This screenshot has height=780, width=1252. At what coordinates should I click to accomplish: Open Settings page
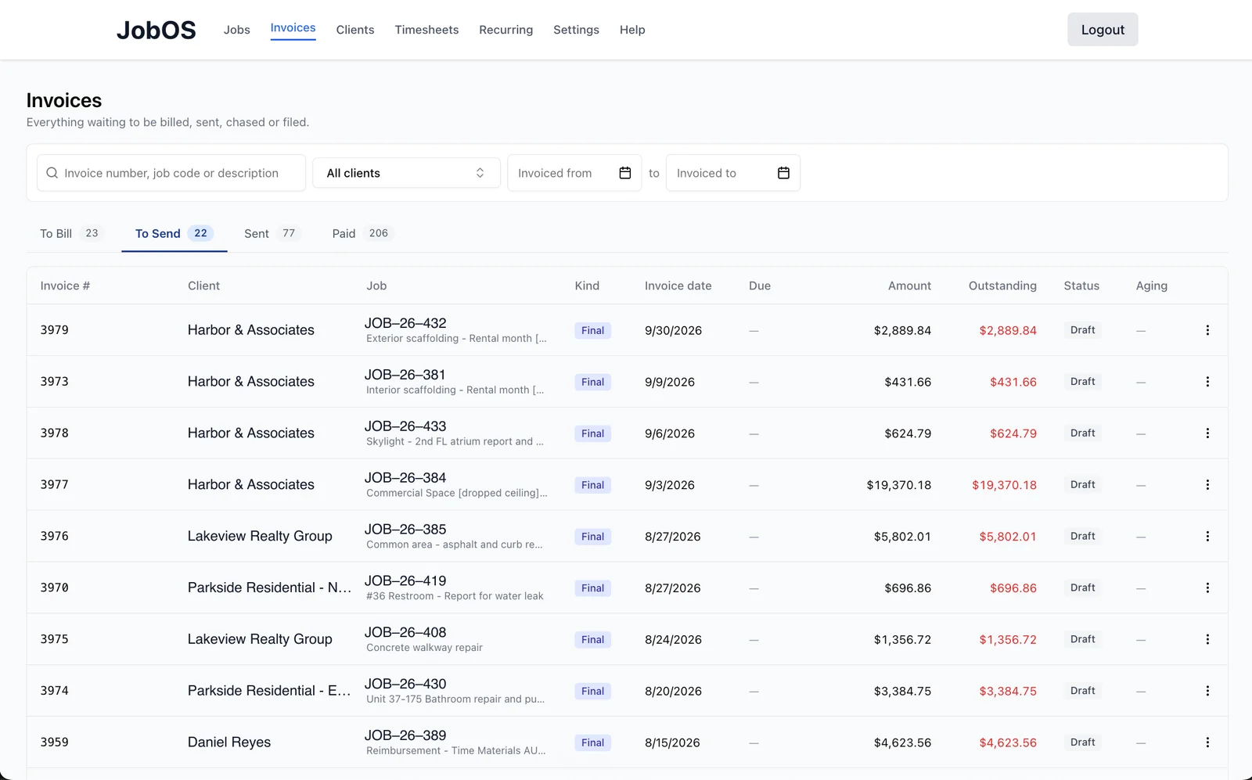pyautogui.click(x=576, y=30)
